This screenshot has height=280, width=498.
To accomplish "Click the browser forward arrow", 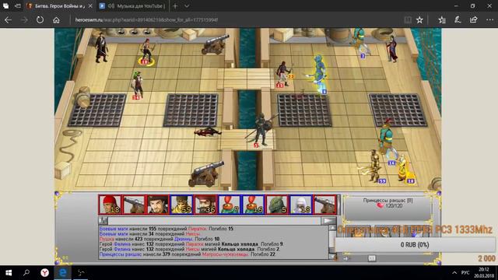I will [x=24, y=19].
